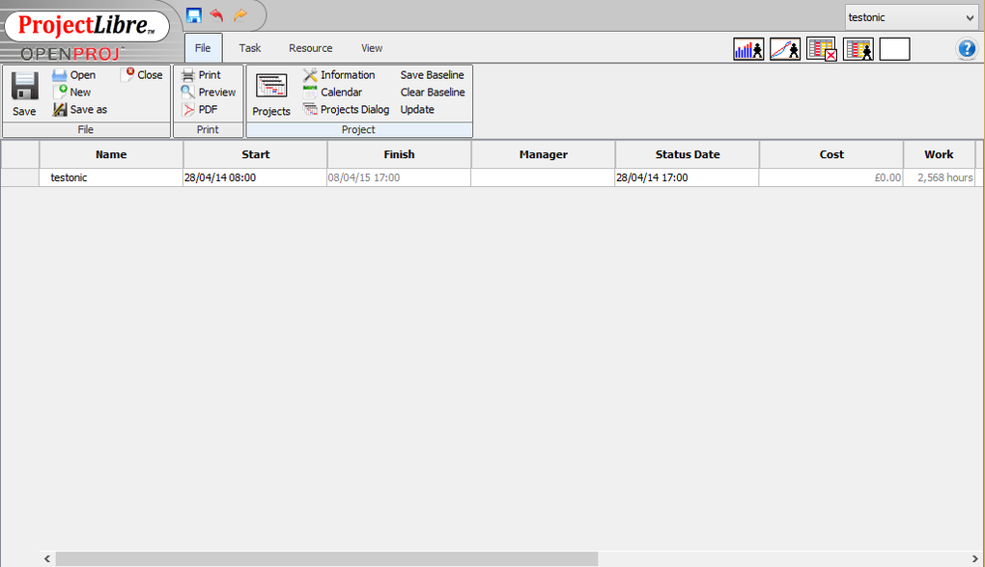This screenshot has height=567, width=985.
Task: Click the red undo arrow icon
Action: tap(216, 15)
